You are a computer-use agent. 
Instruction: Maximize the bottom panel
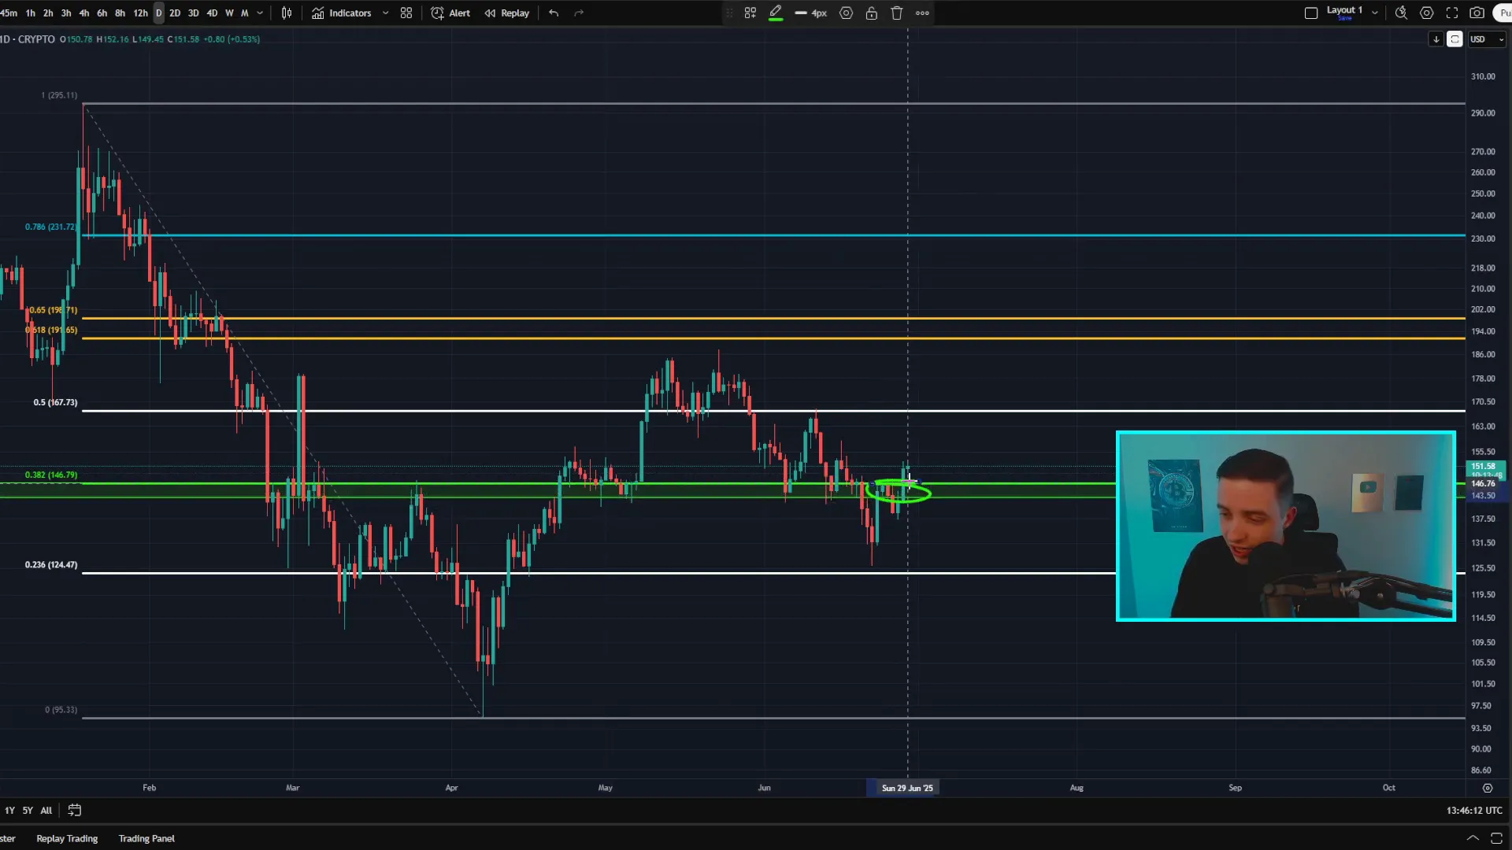[x=1497, y=838]
